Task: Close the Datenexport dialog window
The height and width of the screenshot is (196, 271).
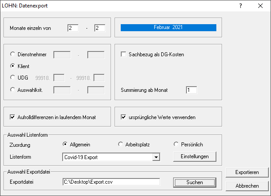Action: pos(260,6)
